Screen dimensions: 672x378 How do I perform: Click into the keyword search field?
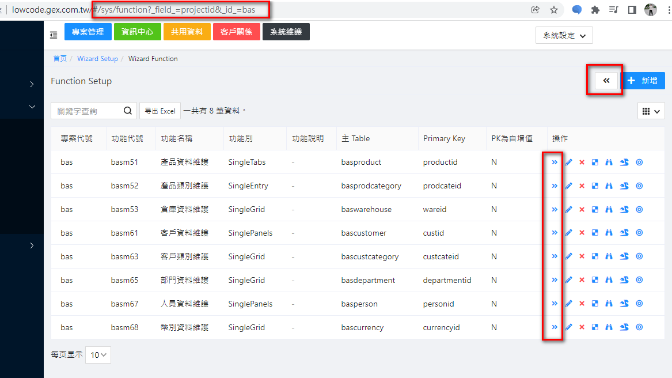point(86,111)
